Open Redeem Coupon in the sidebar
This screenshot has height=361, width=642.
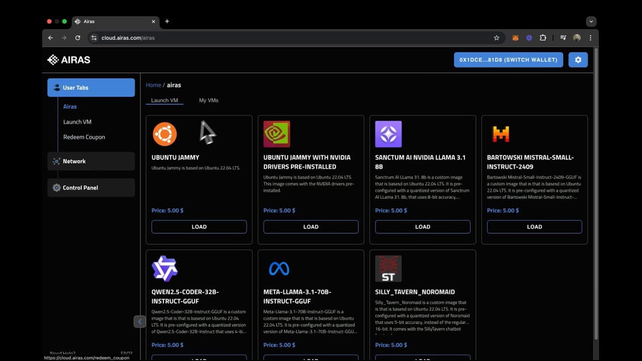tap(84, 137)
